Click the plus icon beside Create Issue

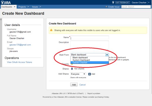106,7
